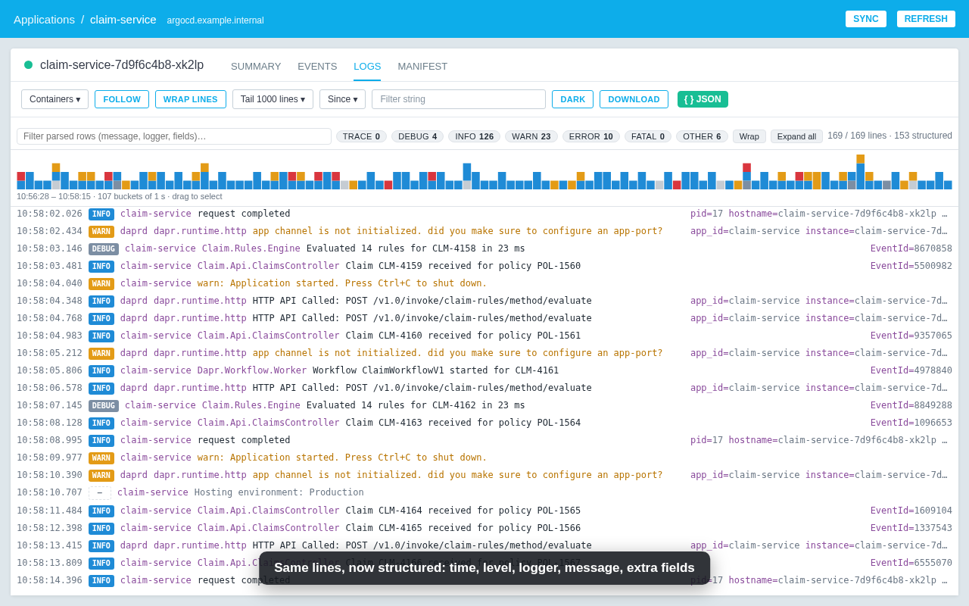969x606 pixels.
Task: Click the REFRESH button
Action: tap(926, 19)
